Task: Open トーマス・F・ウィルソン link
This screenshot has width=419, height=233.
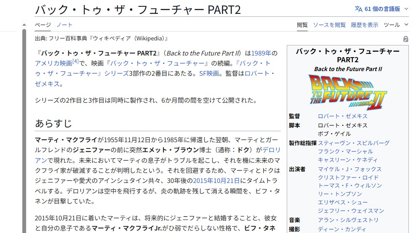Action: click(x=350, y=185)
